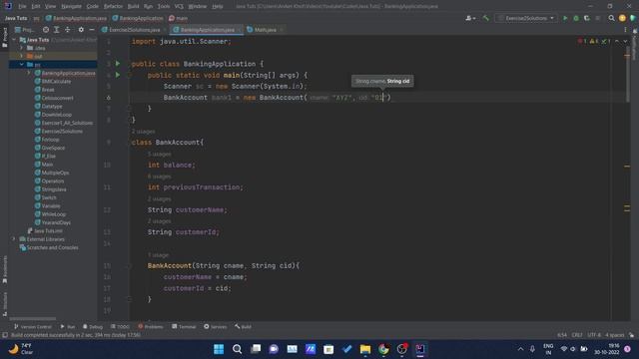This screenshot has width=639, height=359.
Task: Click BankingApplication.java breadcrumb in navigation bar
Action: click(x=77, y=18)
